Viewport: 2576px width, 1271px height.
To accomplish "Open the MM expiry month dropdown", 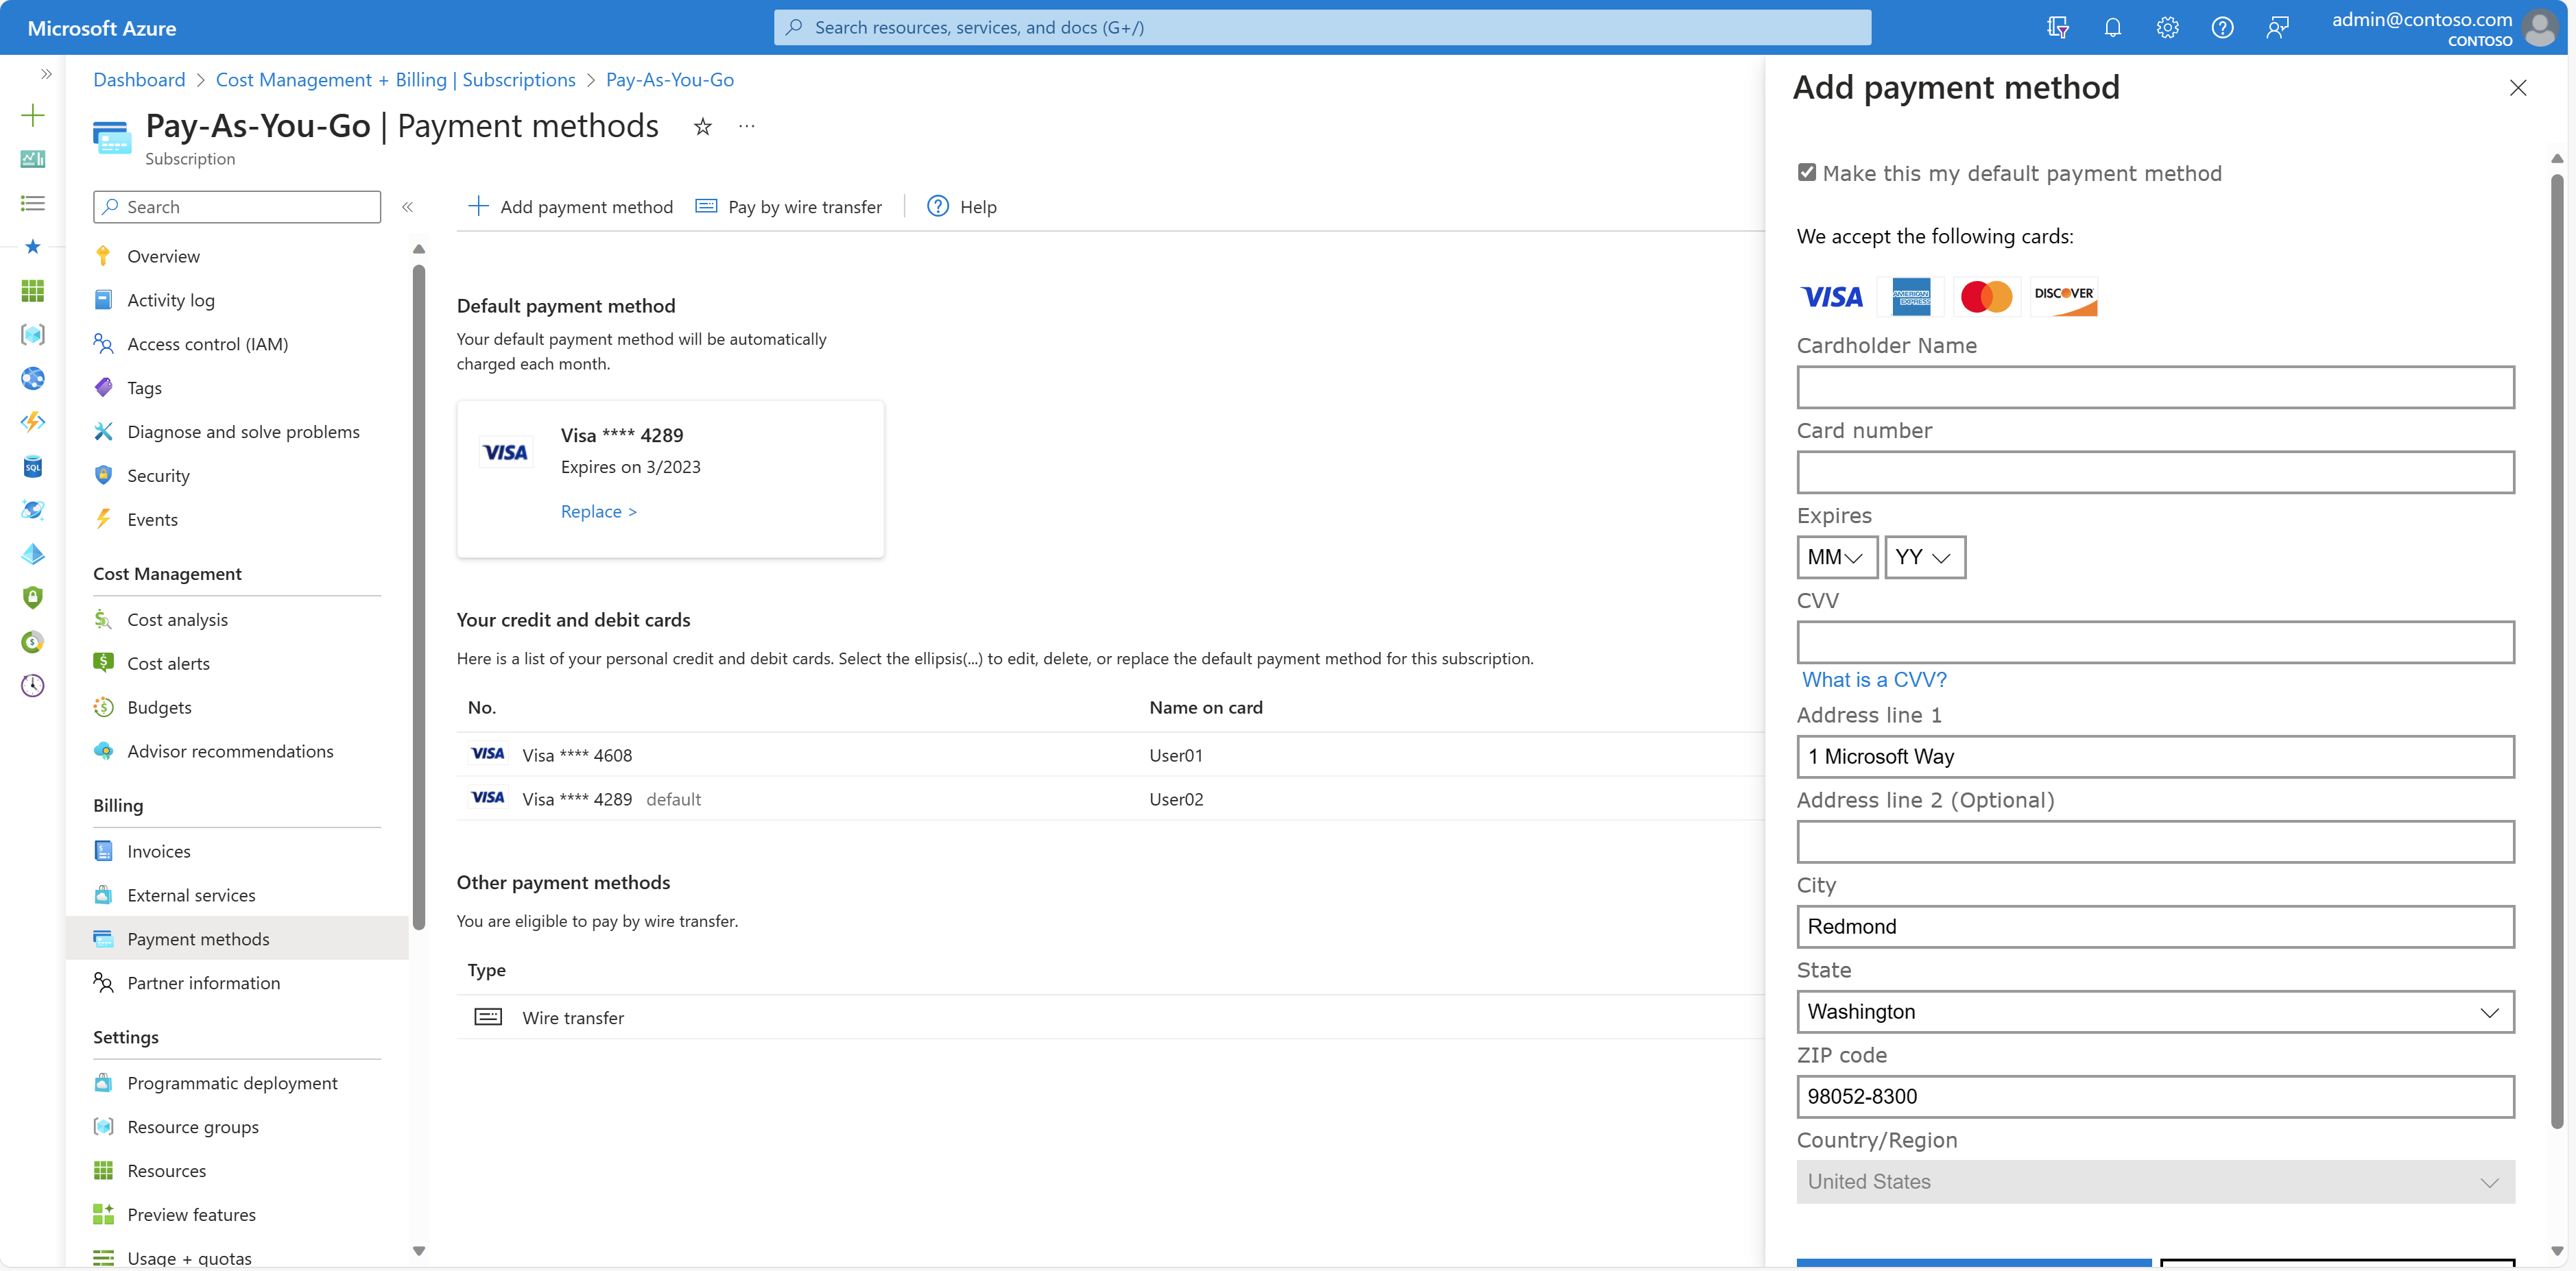I will tap(1836, 557).
